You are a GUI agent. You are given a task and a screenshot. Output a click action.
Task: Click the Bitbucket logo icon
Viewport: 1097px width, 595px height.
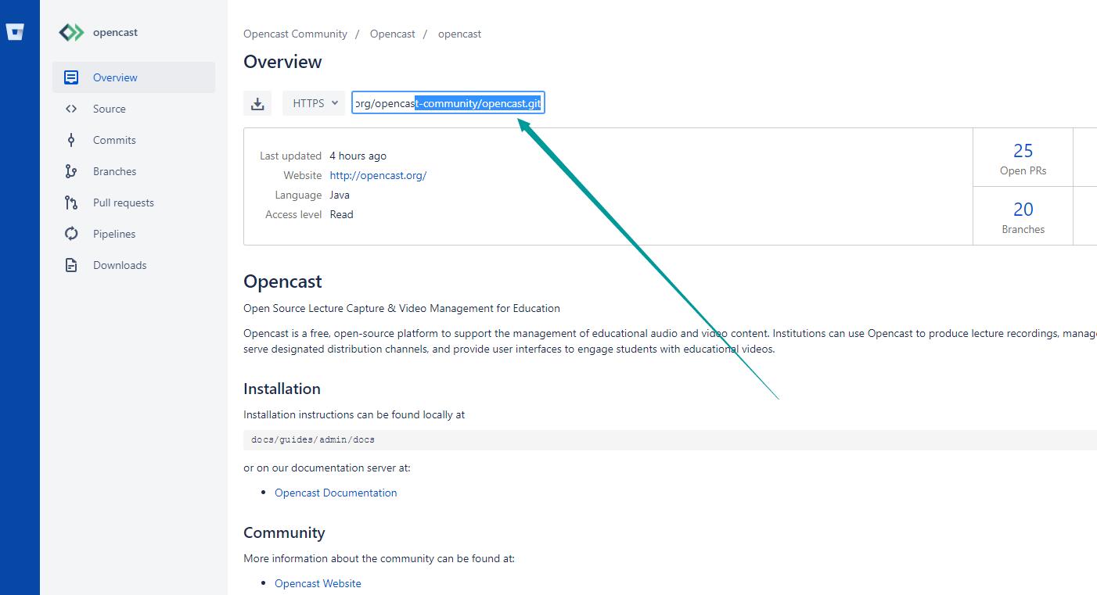[15, 32]
